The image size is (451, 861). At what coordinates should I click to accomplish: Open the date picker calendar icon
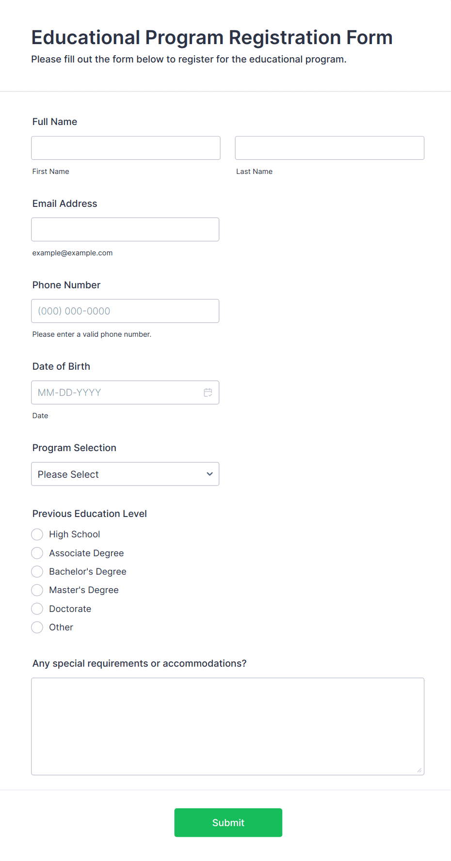208,392
